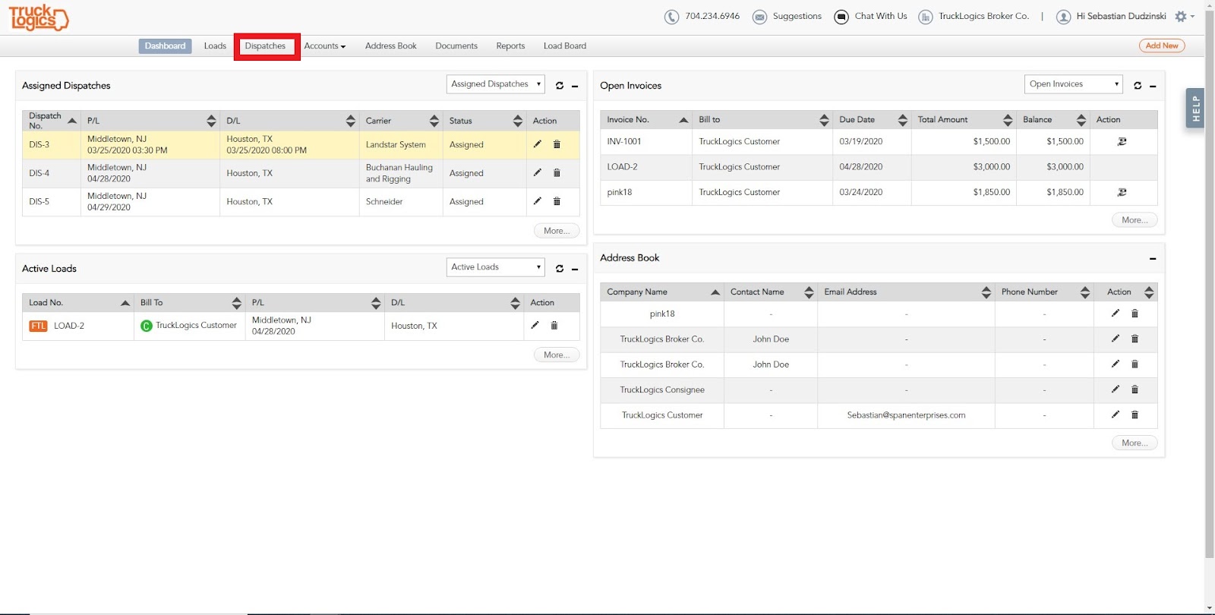
Task: Click the phone icon beside 704.234.6946
Action: click(671, 17)
